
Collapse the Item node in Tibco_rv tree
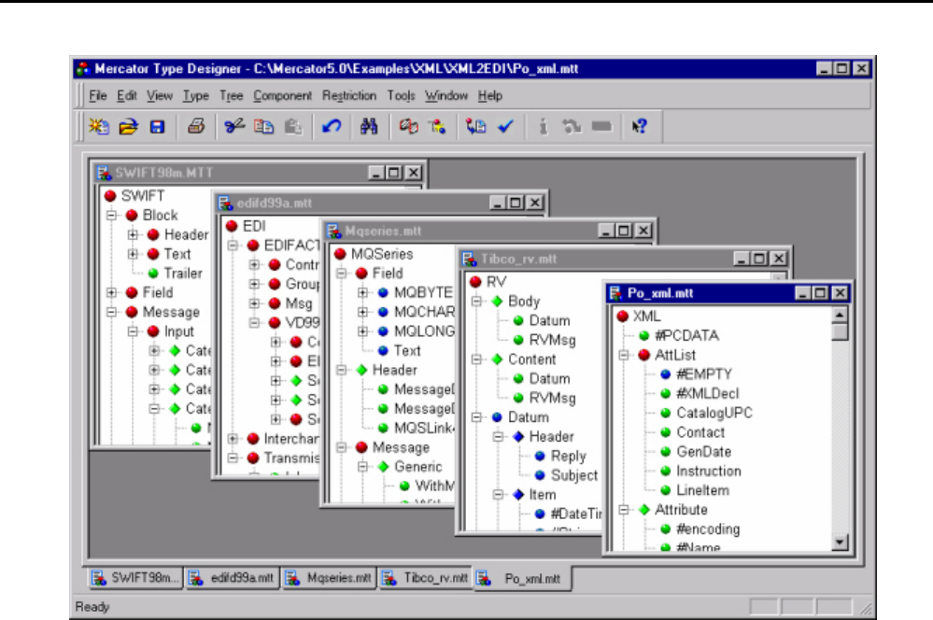pyautogui.click(x=498, y=495)
